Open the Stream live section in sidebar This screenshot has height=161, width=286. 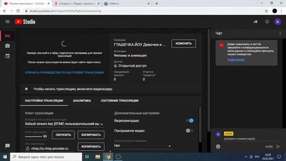[8, 36]
